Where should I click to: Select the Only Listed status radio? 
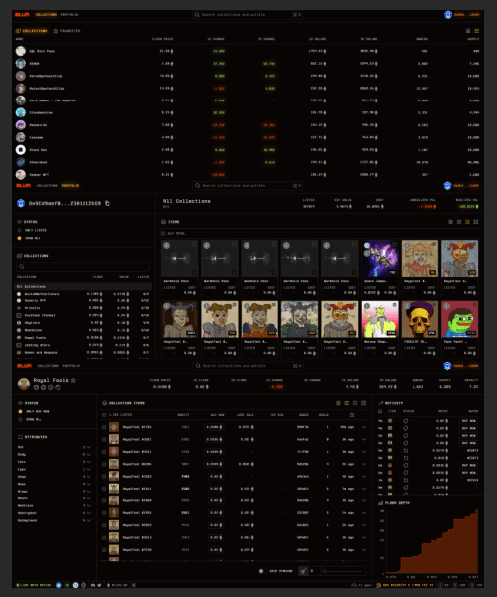[x=19, y=230]
